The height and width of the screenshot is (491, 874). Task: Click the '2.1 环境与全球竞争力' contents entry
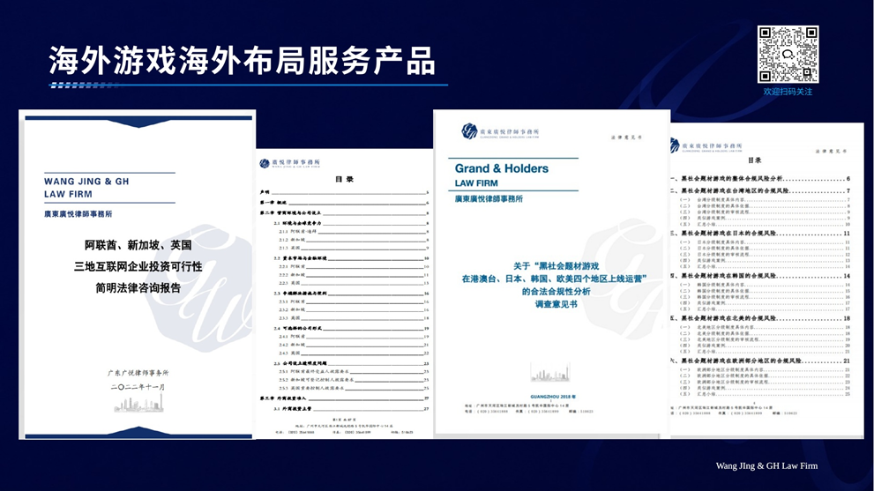pyautogui.click(x=351, y=223)
